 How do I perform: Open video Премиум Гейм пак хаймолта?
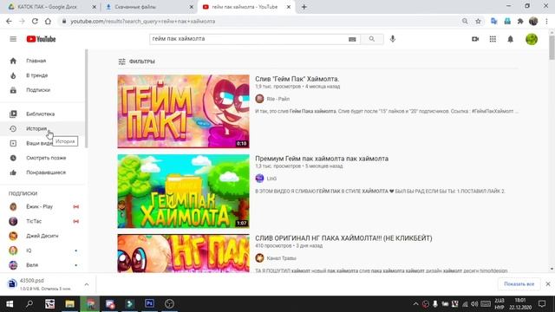[322, 159]
